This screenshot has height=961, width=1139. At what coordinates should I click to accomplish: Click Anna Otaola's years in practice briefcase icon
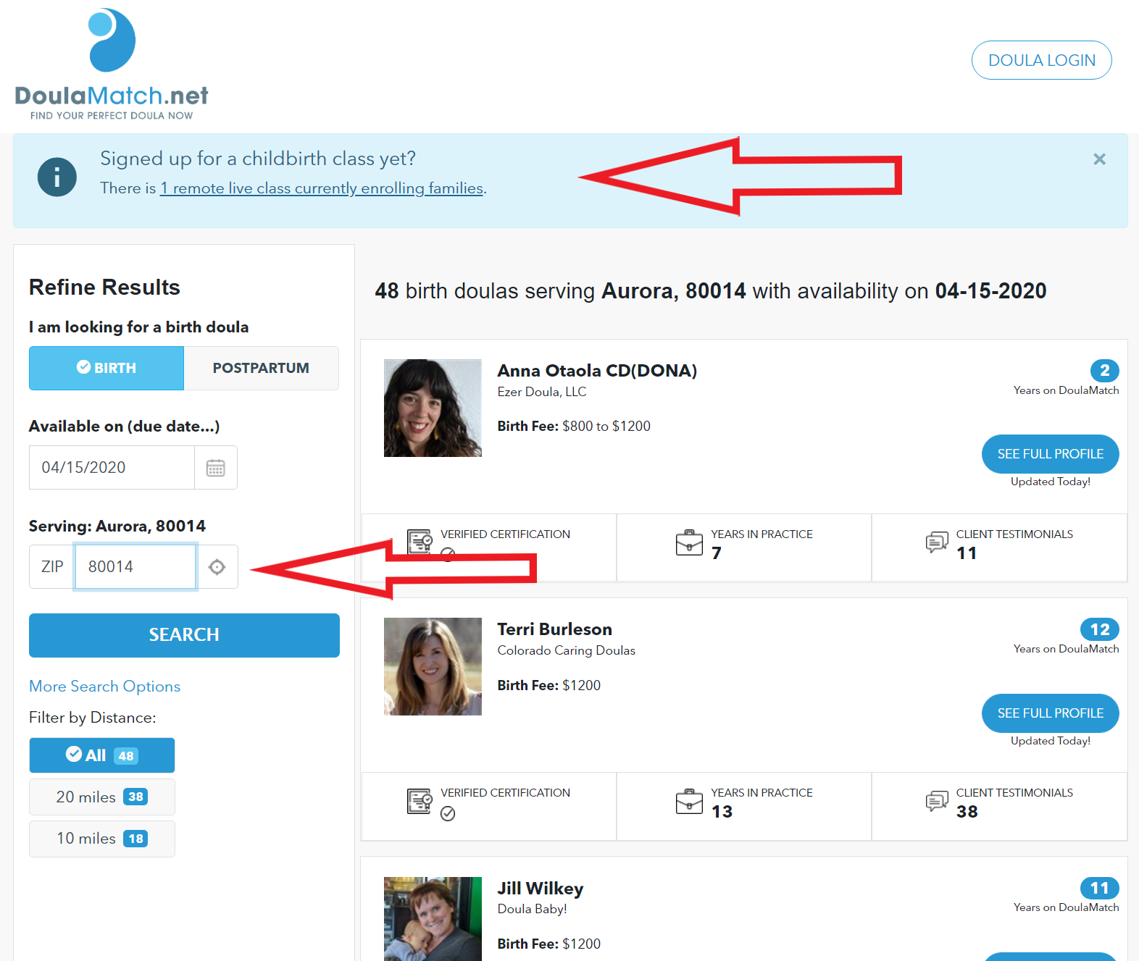point(689,542)
